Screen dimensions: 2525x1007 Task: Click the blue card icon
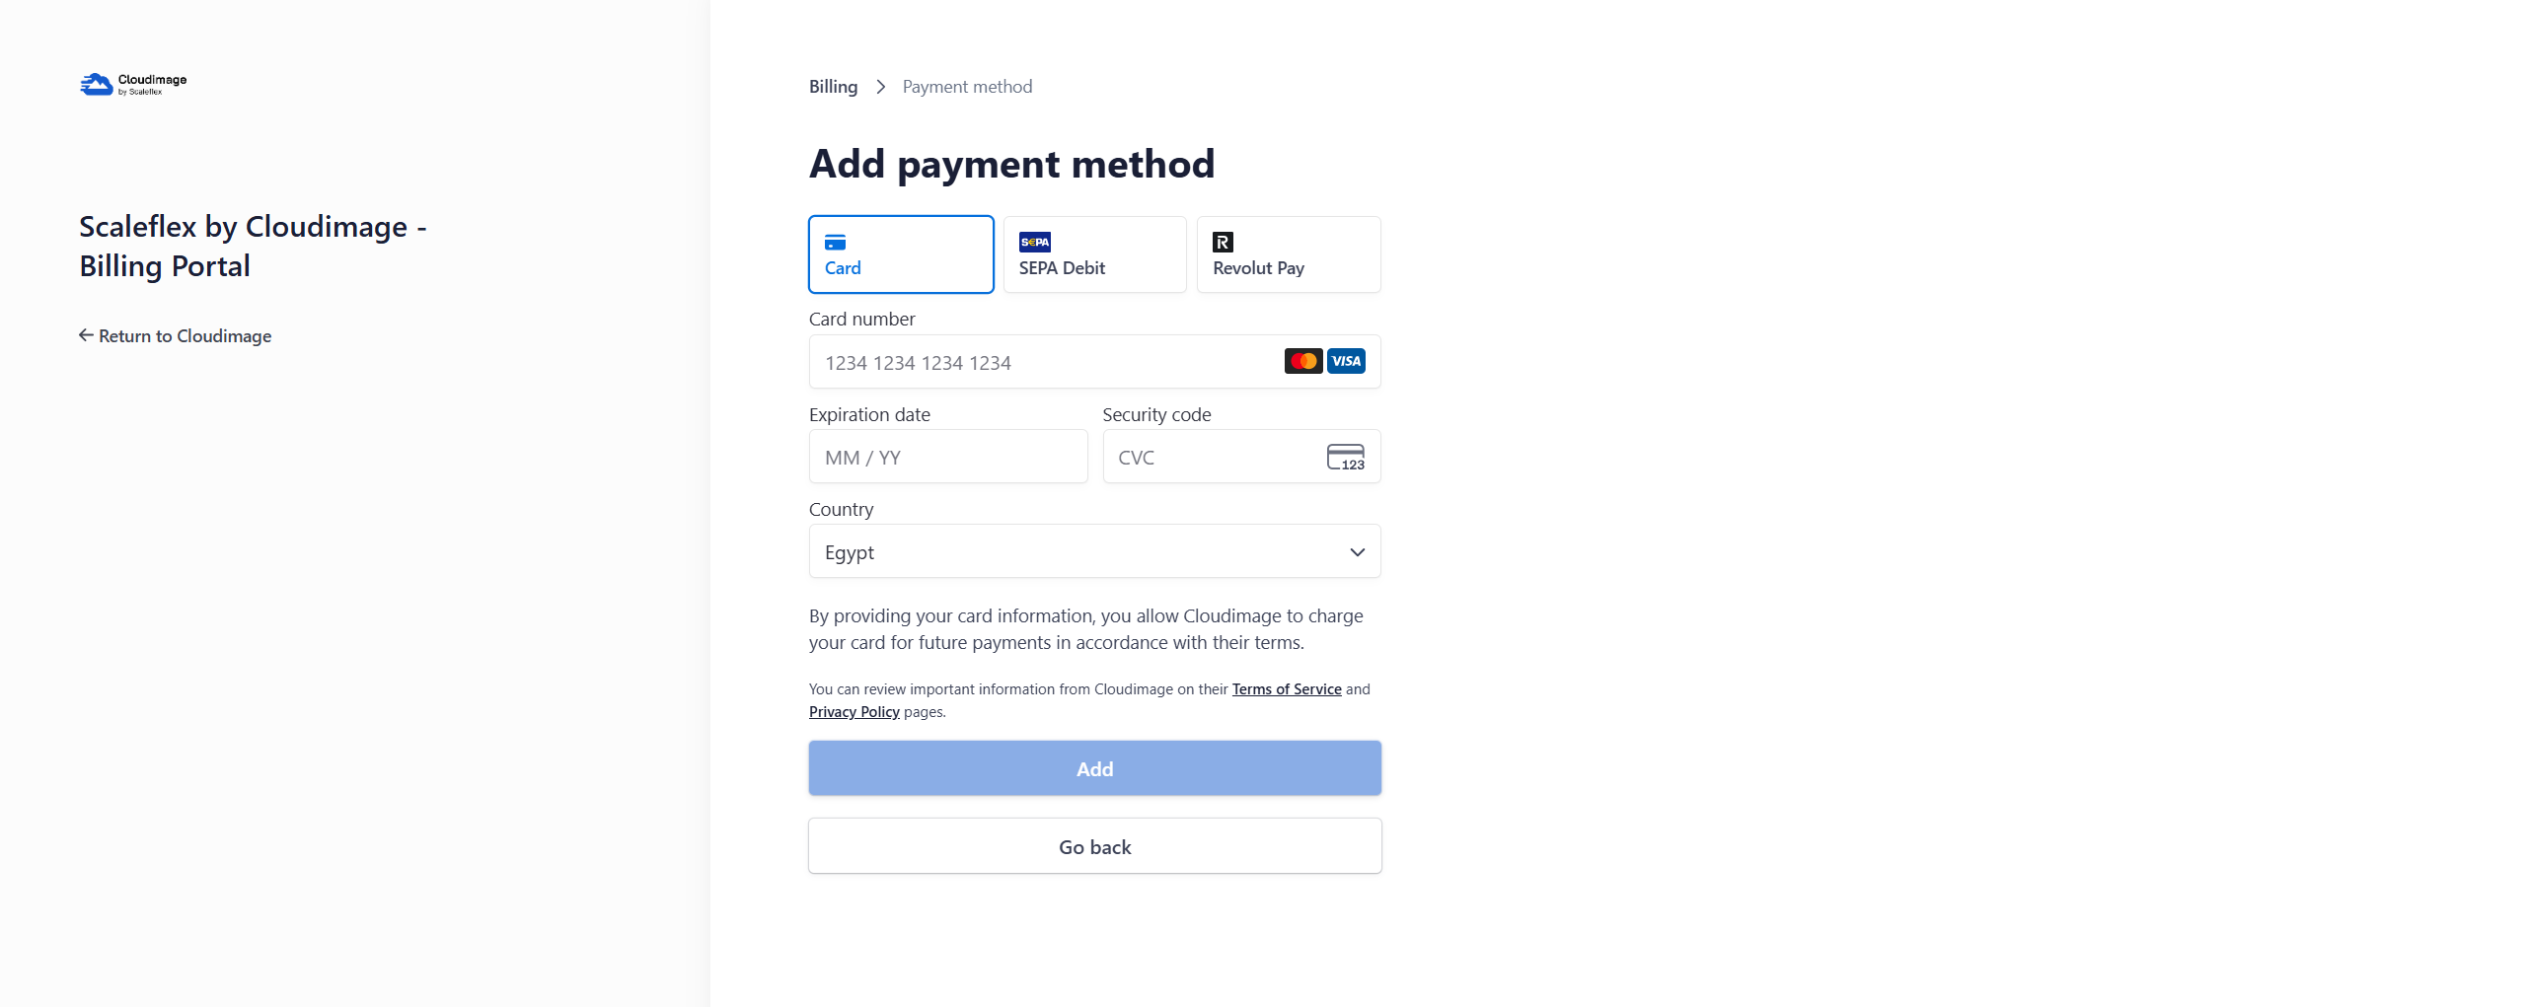pos(835,243)
